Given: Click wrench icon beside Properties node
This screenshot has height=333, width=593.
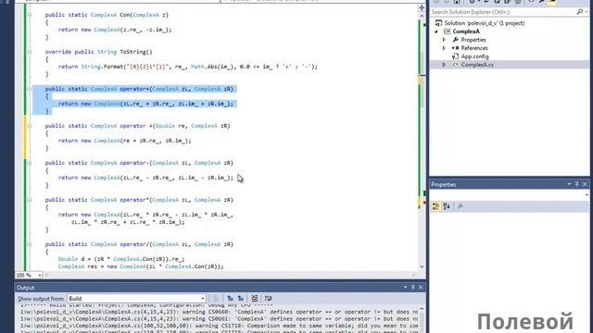Looking at the screenshot, I should click(455, 40).
